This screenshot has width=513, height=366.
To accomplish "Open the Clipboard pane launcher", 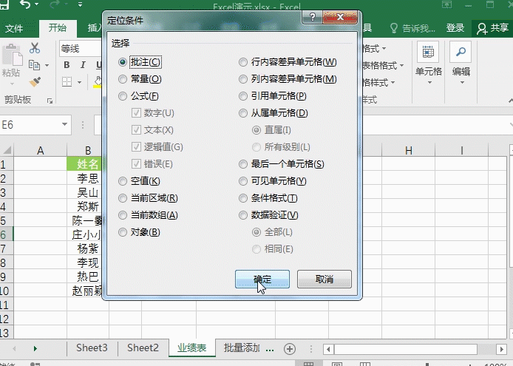I will [x=50, y=101].
